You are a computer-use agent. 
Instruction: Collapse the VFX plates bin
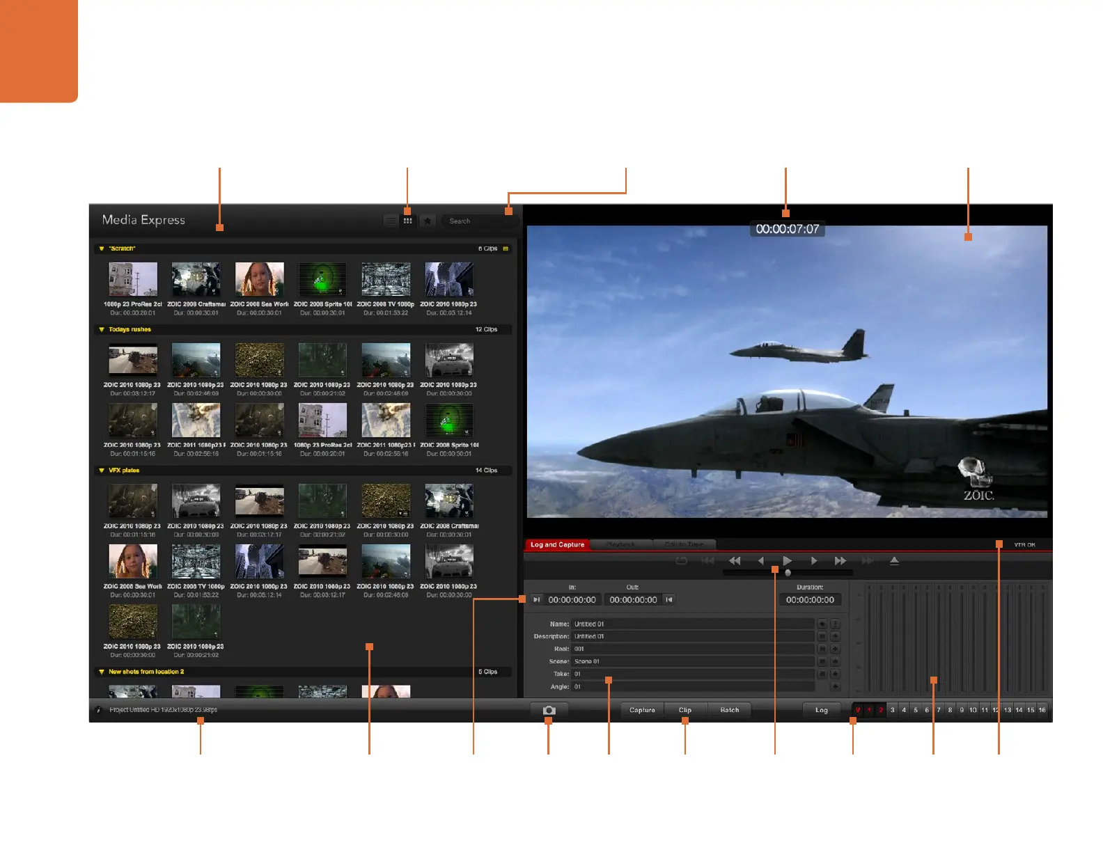tap(102, 471)
